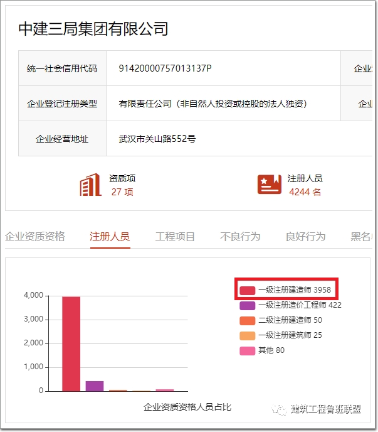Click the 统一社会信用代码 label cell
This screenshot has height=432, width=378.
[62, 68]
